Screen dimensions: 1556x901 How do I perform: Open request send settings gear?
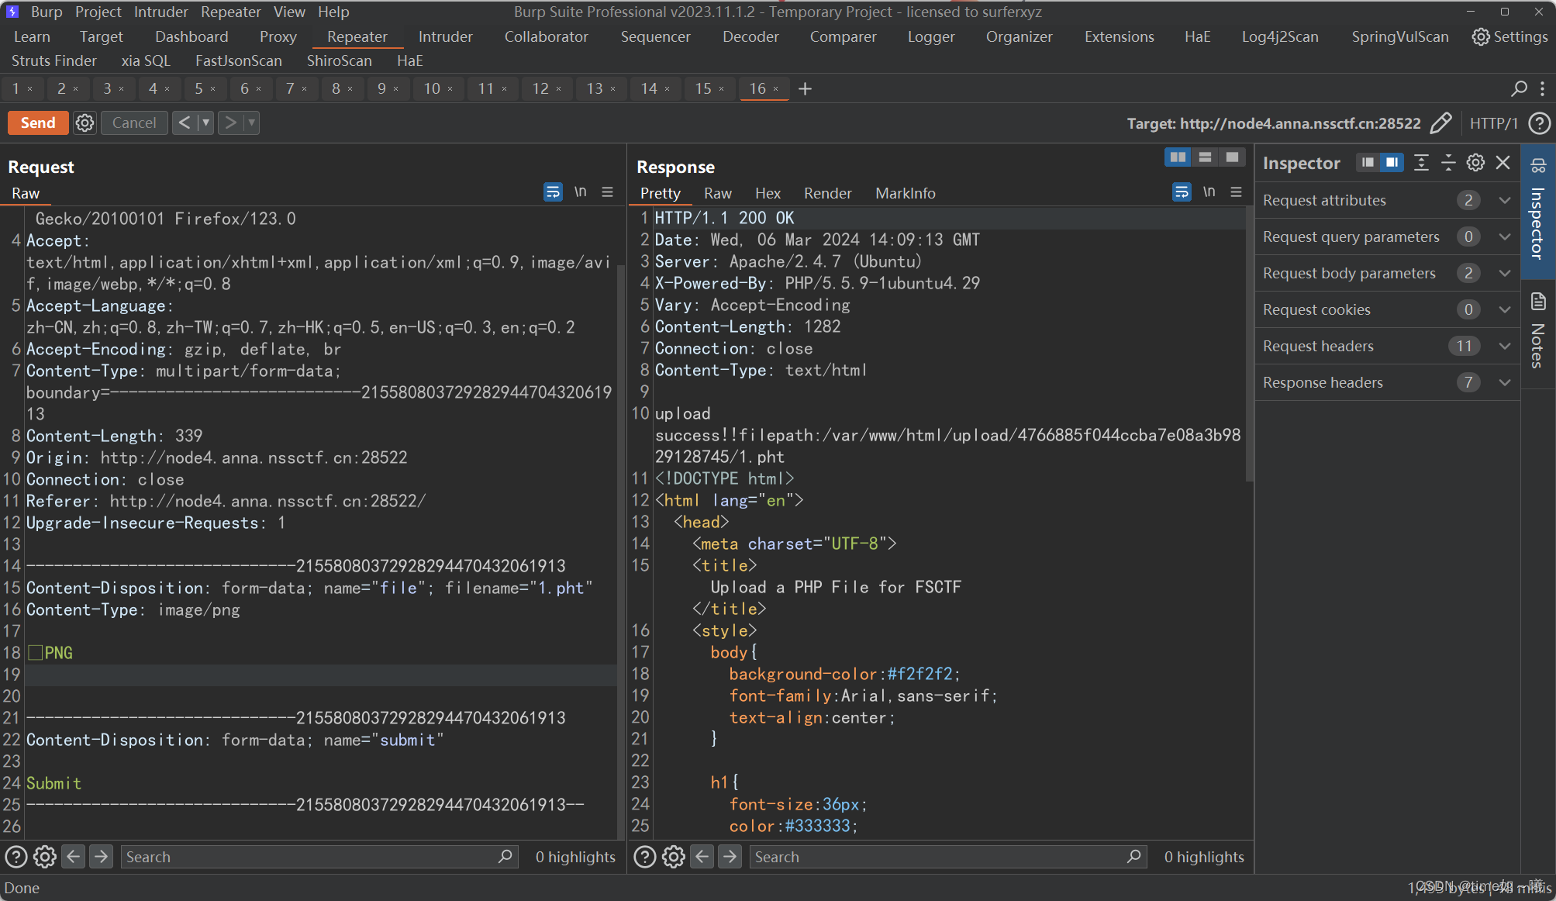coord(85,123)
